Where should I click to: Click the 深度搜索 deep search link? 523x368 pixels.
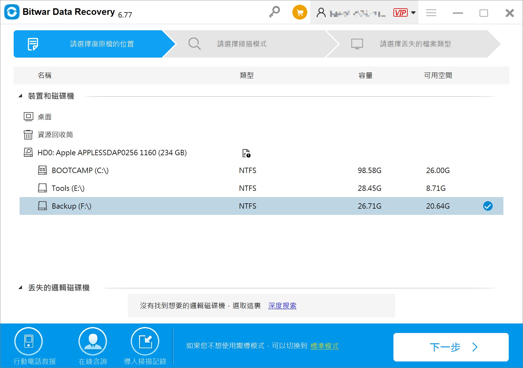tap(282, 306)
